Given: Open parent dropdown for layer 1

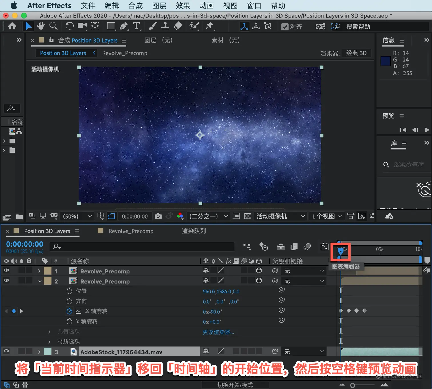Looking at the screenshot, I should [x=304, y=271].
